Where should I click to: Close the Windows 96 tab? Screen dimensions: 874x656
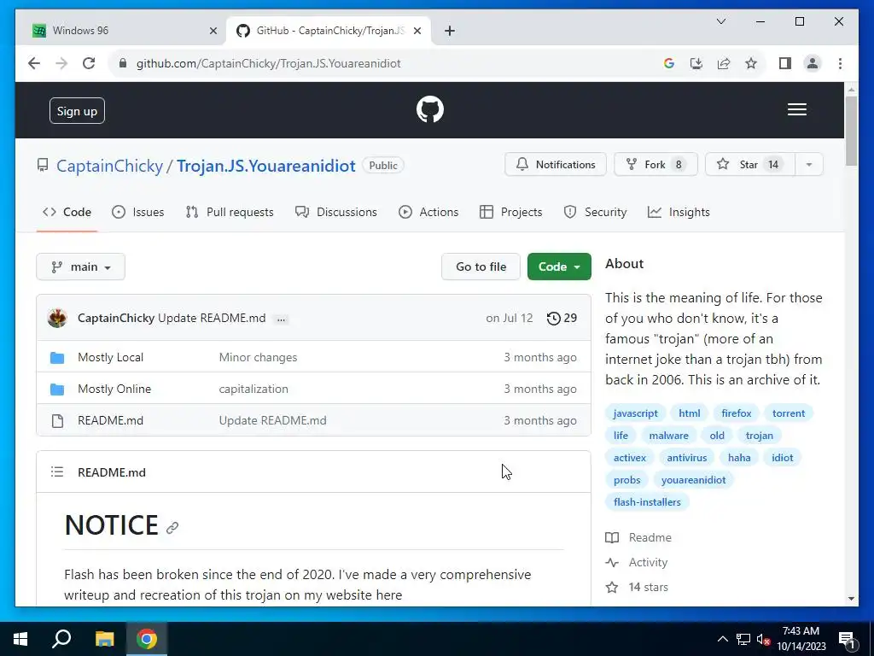point(213,31)
